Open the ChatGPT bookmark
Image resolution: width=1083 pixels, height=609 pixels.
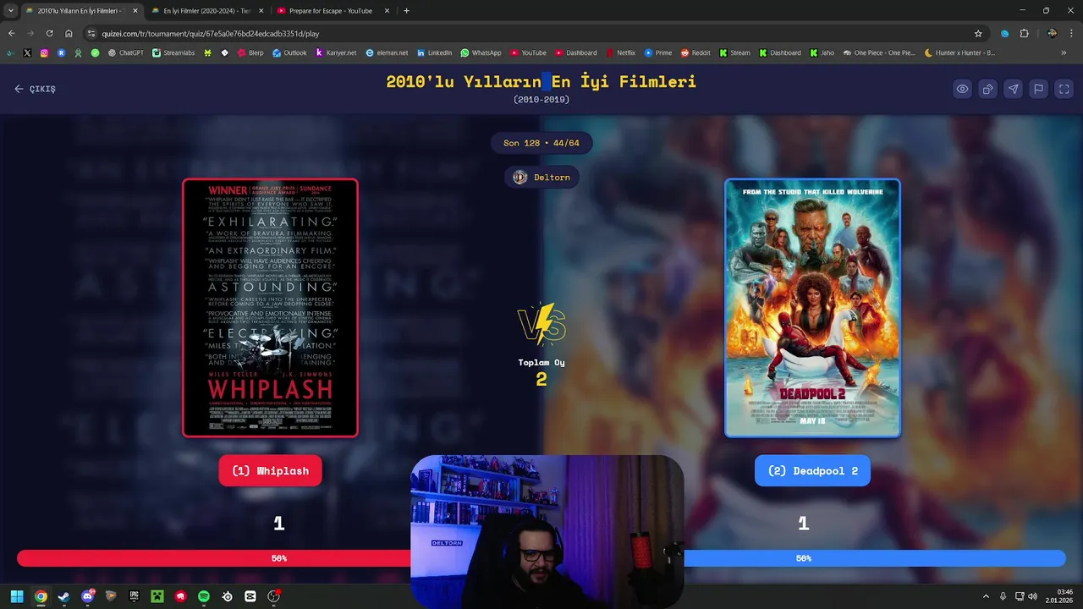tap(126, 52)
